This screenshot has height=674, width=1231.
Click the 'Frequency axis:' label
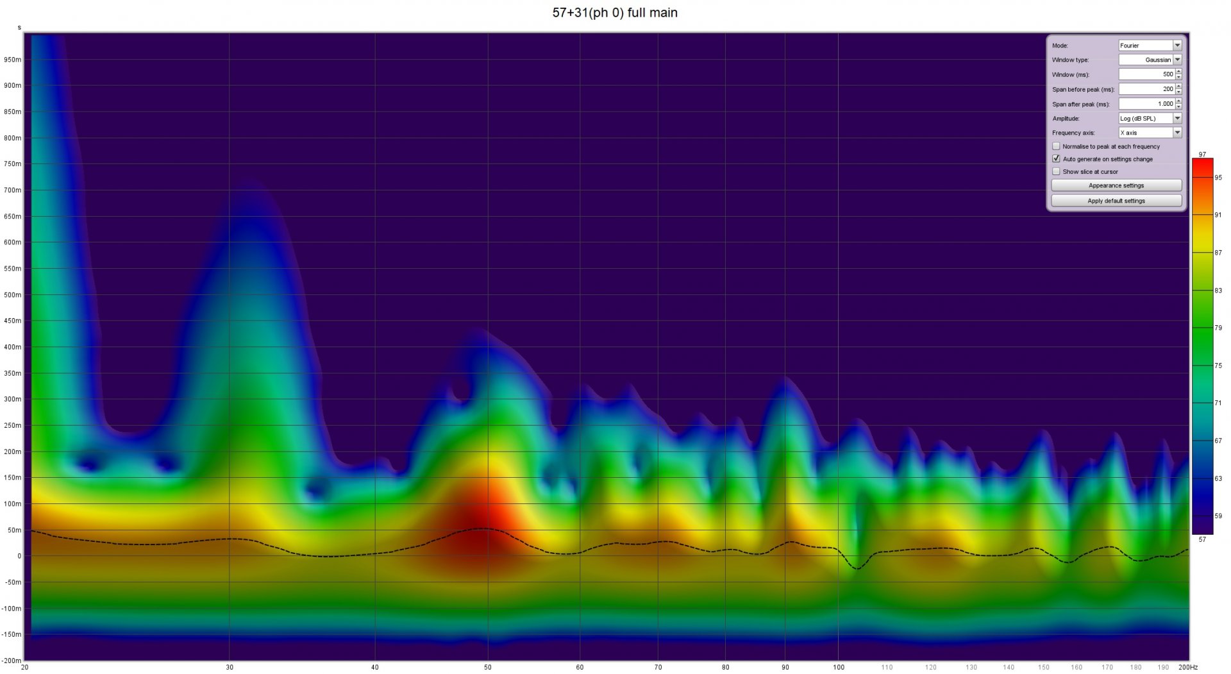(1073, 133)
